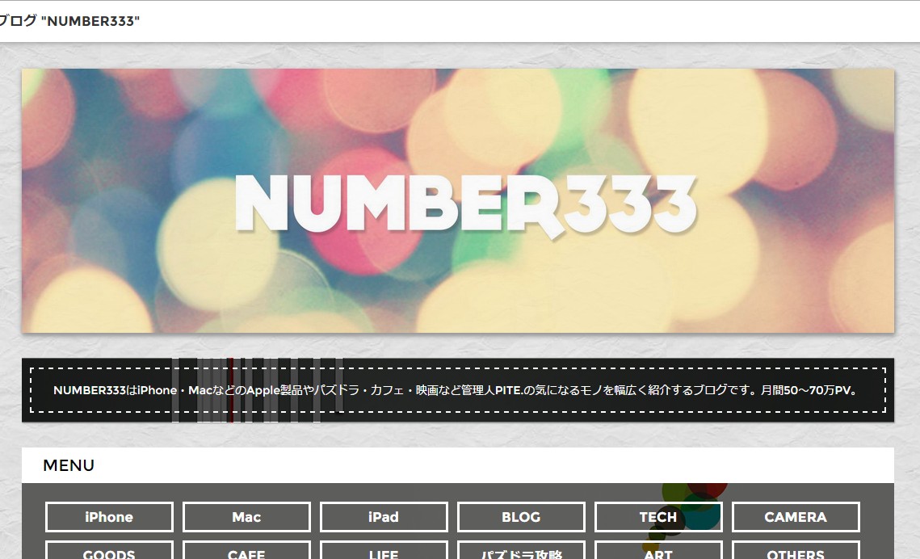
Task: Click the blog description text starting NUMBER333はiPhone
Action: 457,390
